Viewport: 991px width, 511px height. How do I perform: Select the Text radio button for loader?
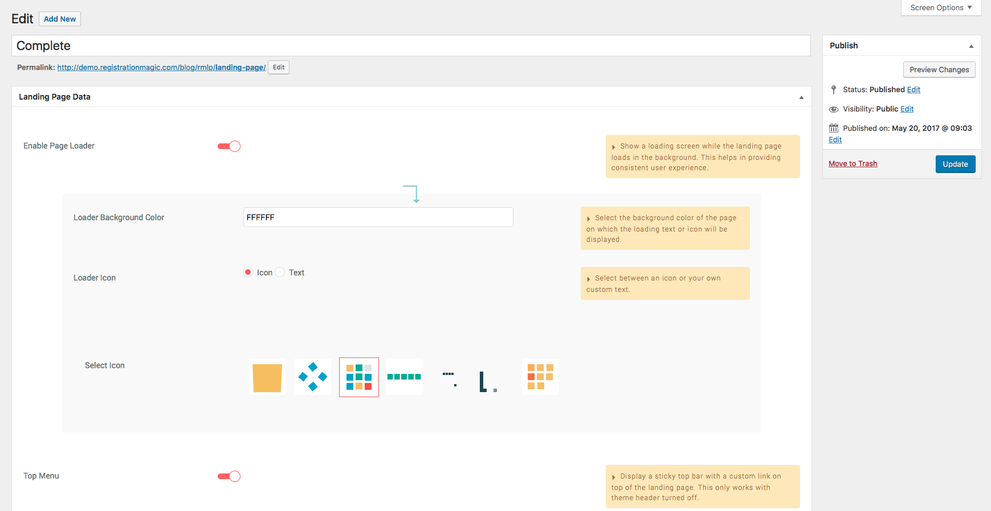click(280, 273)
